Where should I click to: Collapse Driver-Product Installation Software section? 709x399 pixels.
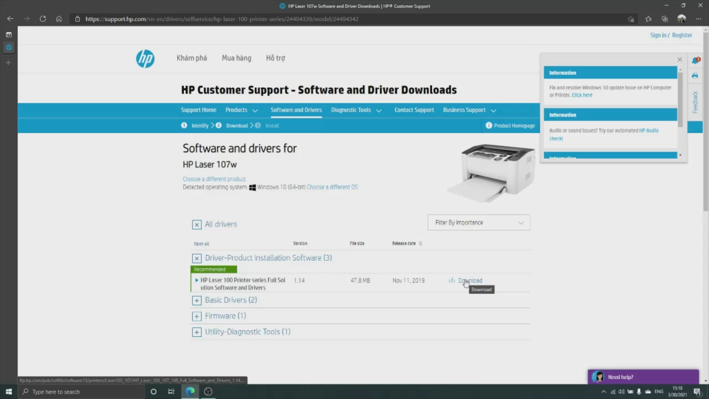197,258
